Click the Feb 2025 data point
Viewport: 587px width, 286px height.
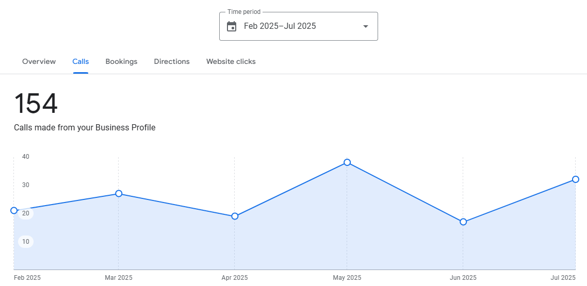[14, 210]
